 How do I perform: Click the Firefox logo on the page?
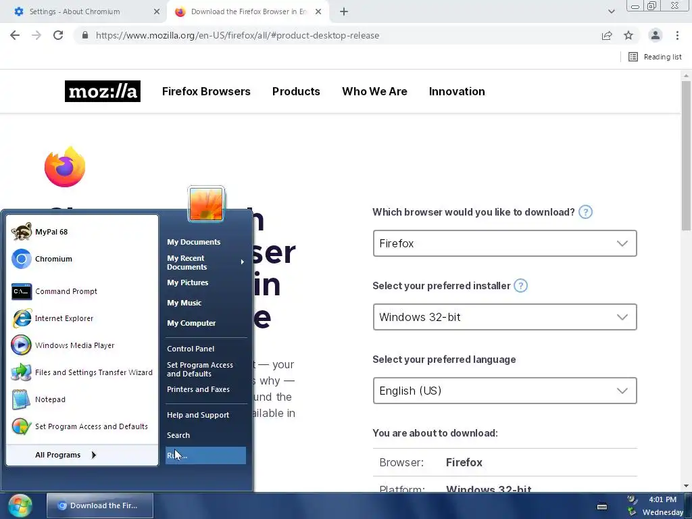[65, 167]
